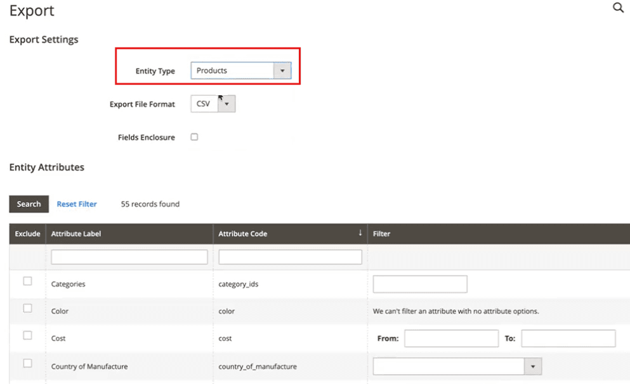The image size is (630, 384).
Task: Select the Attribute Code column header
Action: pyautogui.click(x=290, y=234)
